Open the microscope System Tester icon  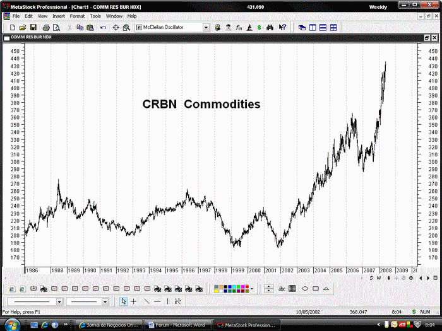pos(249,28)
